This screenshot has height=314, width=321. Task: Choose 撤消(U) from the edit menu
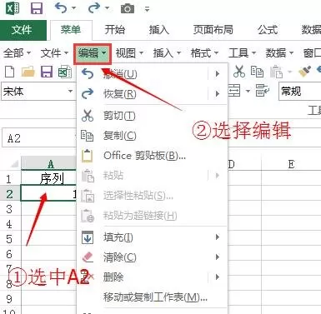pos(153,74)
